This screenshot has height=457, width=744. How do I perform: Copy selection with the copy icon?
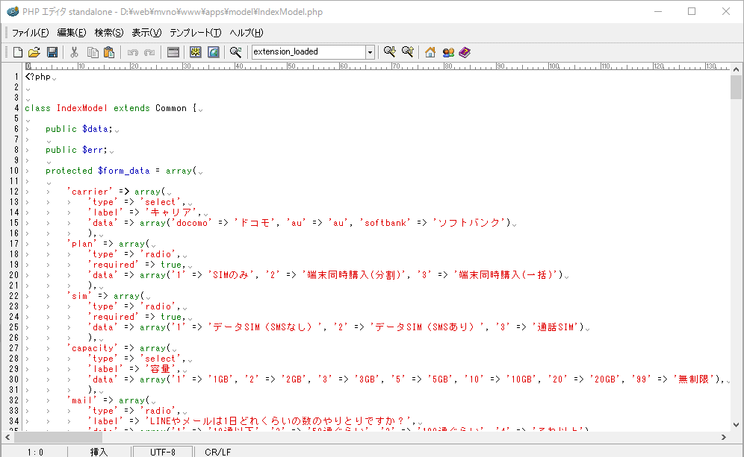(x=93, y=52)
